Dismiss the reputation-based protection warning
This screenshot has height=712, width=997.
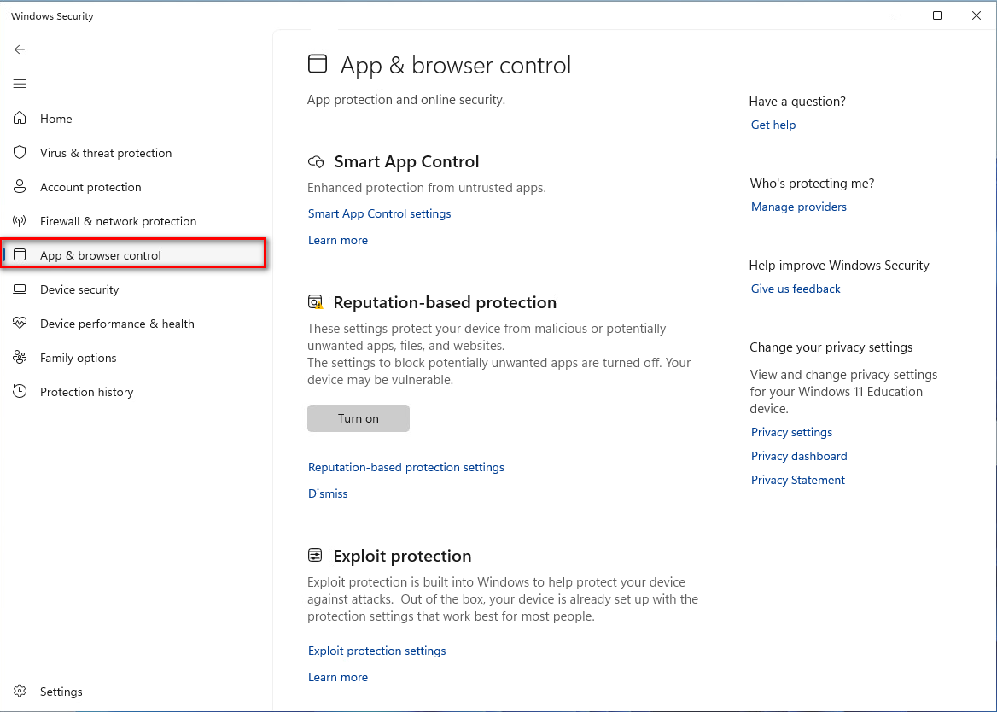(x=328, y=493)
